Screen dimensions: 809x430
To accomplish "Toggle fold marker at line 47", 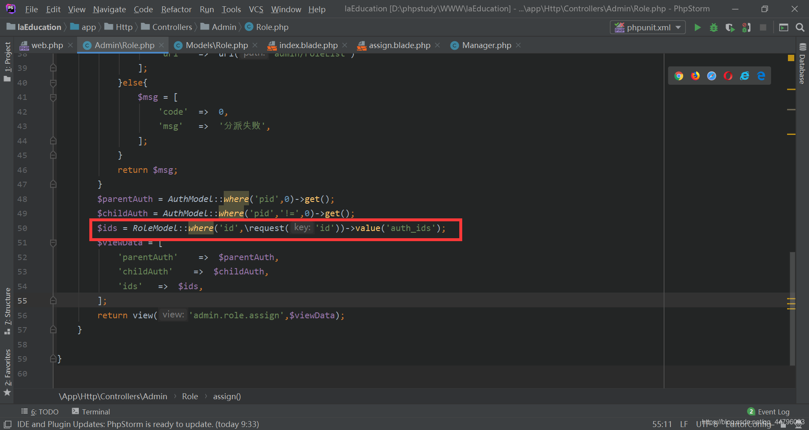I will tap(53, 184).
